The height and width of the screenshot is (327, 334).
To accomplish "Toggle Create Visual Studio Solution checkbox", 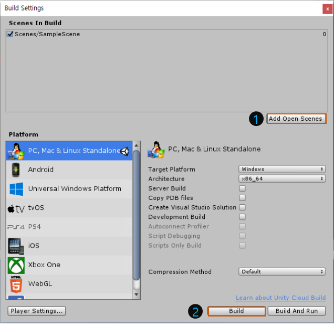I will tap(242, 207).
